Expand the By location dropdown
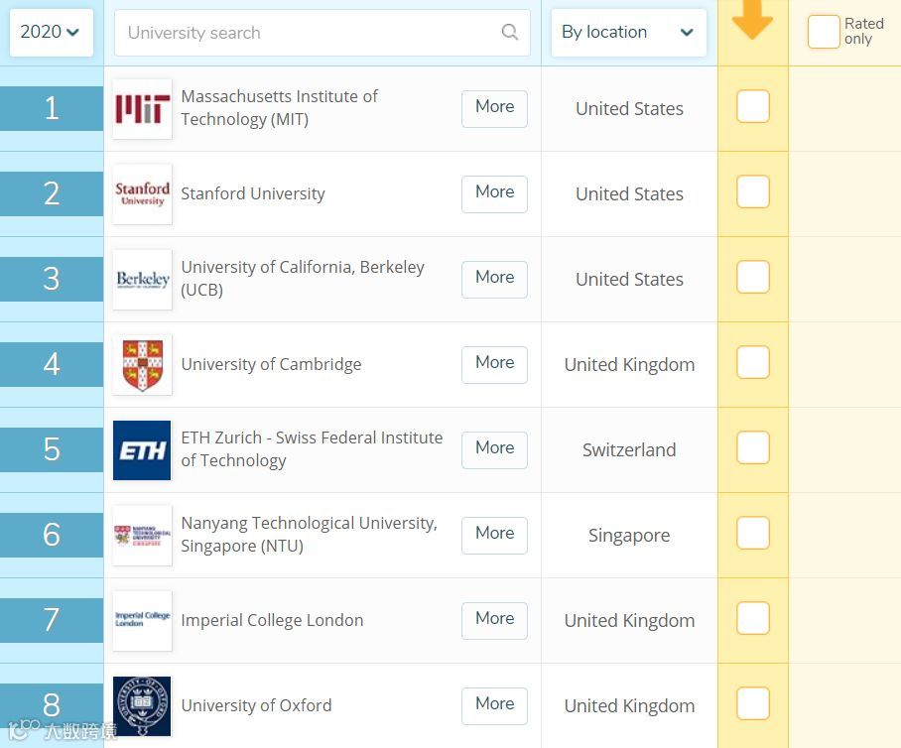The image size is (901, 748). click(628, 32)
